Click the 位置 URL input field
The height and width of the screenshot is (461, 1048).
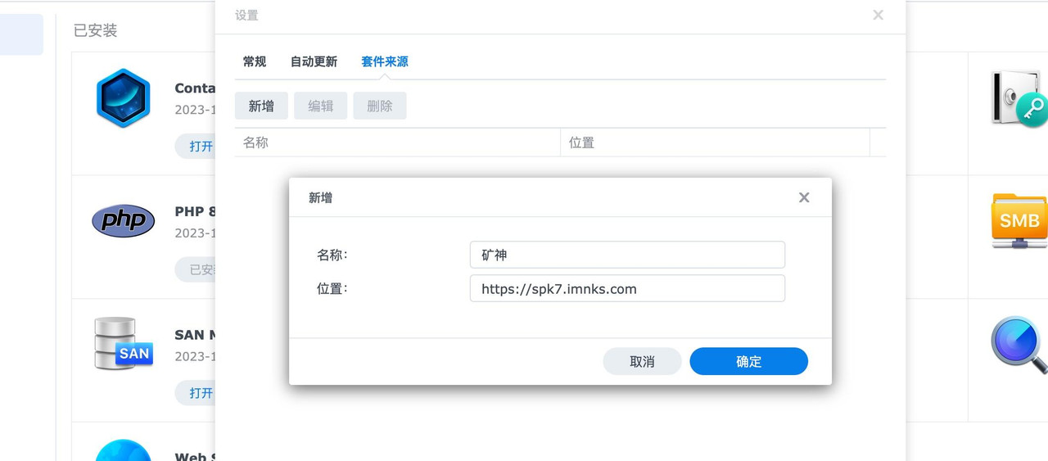[627, 288]
